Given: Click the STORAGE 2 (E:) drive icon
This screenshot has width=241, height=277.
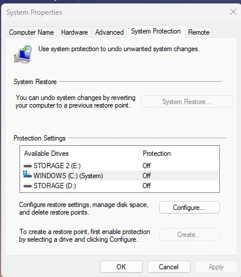Looking at the screenshot, I should click(x=28, y=166).
